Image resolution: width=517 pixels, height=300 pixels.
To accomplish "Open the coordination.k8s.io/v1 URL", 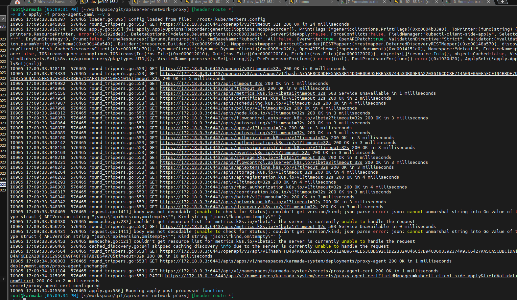I will point(243,192).
